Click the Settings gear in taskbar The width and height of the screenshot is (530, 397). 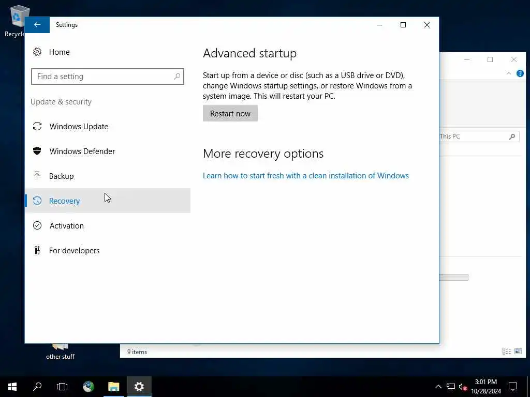139,387
